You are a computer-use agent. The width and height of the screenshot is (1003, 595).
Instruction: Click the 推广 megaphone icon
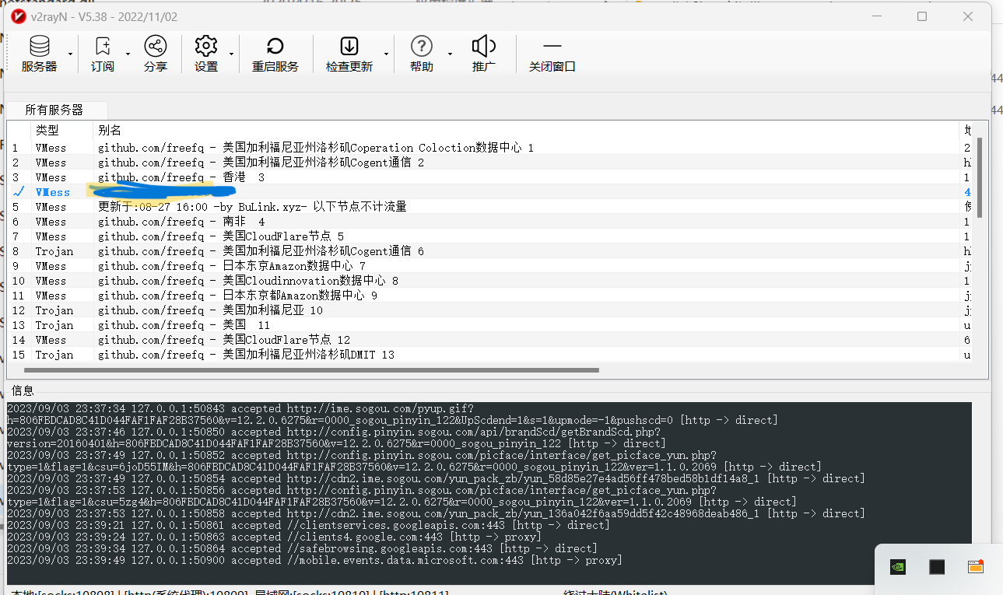click(x=484, y=46)
